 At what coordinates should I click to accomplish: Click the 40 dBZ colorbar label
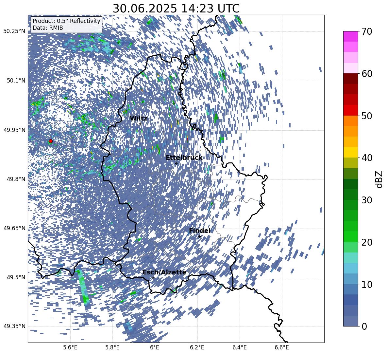(367, 158)
